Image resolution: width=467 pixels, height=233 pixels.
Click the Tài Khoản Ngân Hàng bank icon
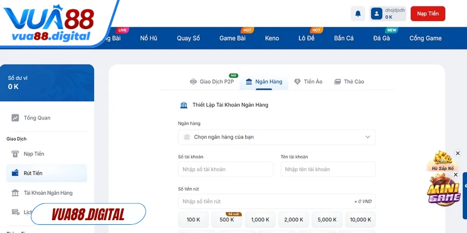pyautogui.click(x=15, y=193)
